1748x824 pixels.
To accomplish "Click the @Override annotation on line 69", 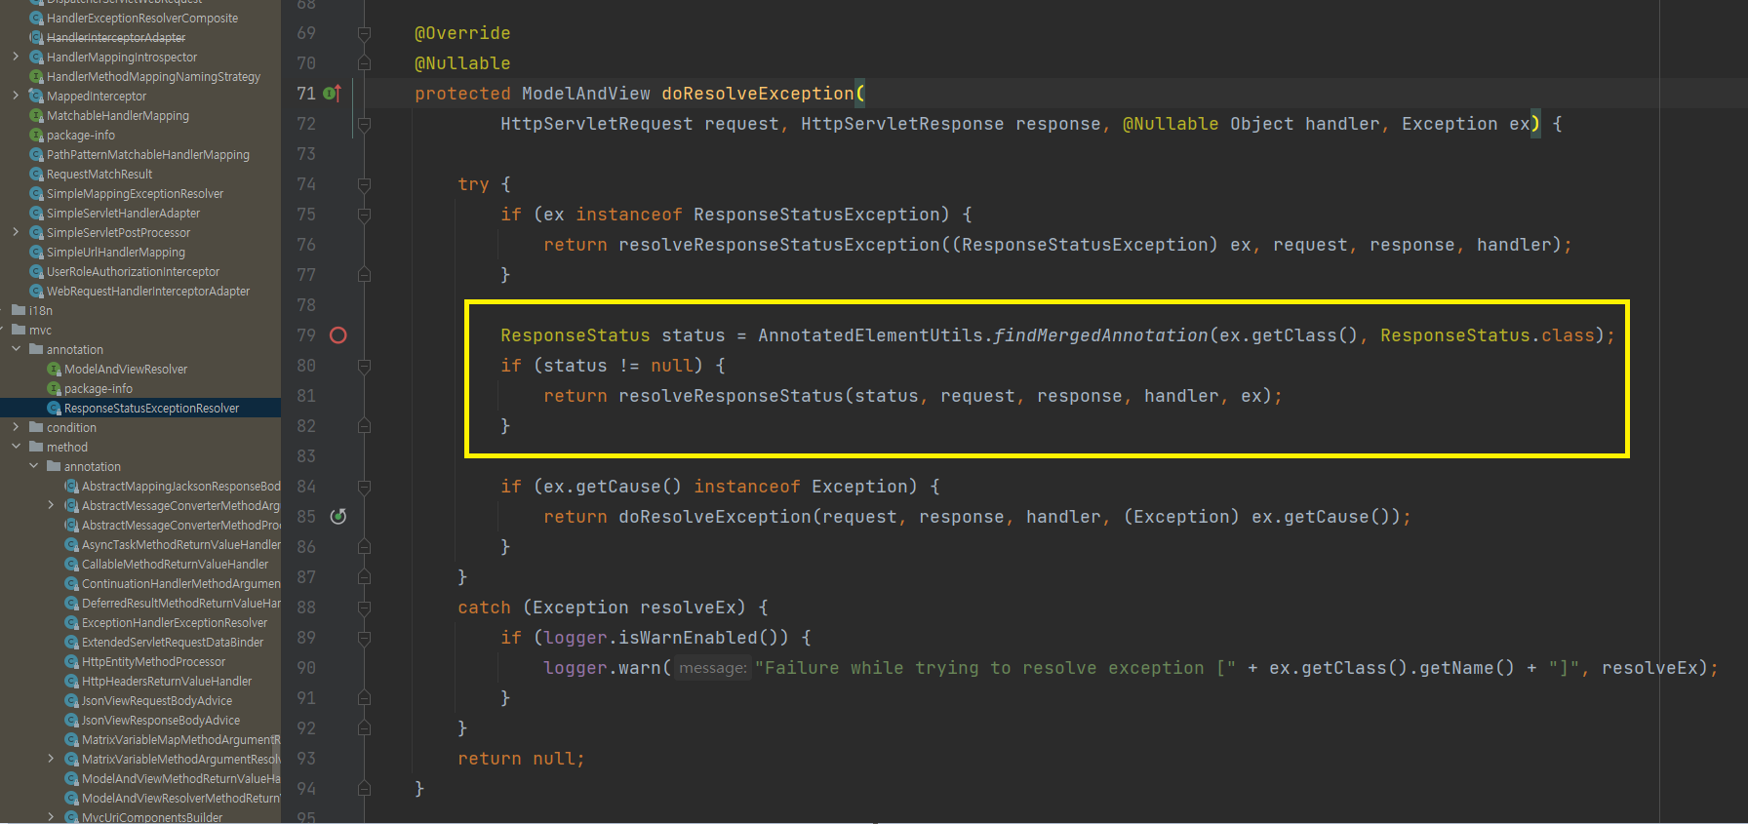I will tap(462, 33).
